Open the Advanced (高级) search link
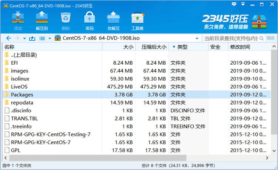The height and width of the screenshot is (170, 278). click(271, 38)
